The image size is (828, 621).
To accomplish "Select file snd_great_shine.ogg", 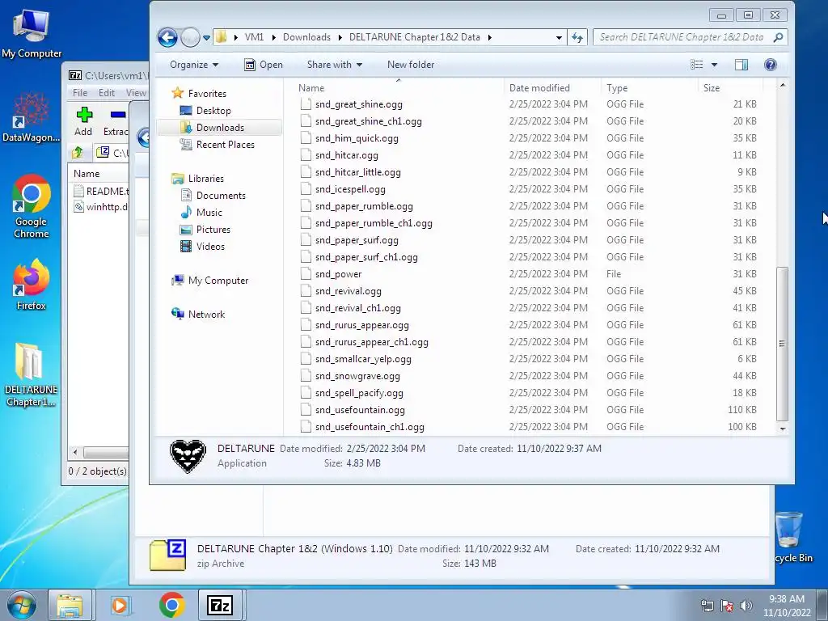I will tap(358, 104).
